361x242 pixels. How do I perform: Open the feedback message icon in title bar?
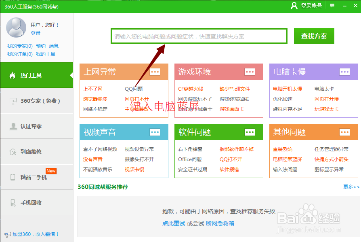pyautogui.click(x=332, y=6)
